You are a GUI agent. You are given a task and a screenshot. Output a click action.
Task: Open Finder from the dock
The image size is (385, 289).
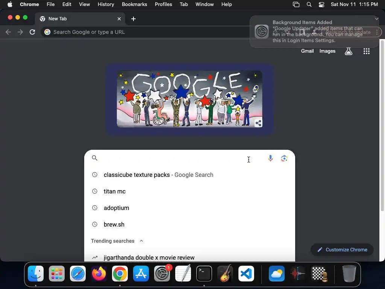click(36, 274)
